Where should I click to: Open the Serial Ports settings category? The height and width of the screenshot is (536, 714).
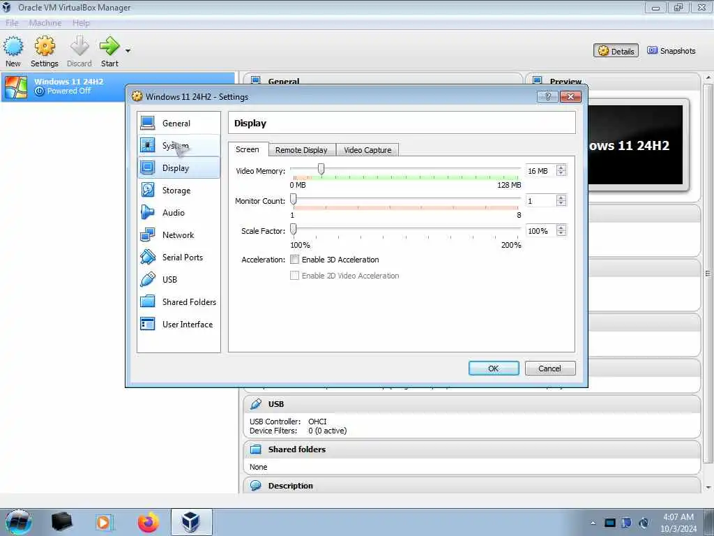[178, 257]
